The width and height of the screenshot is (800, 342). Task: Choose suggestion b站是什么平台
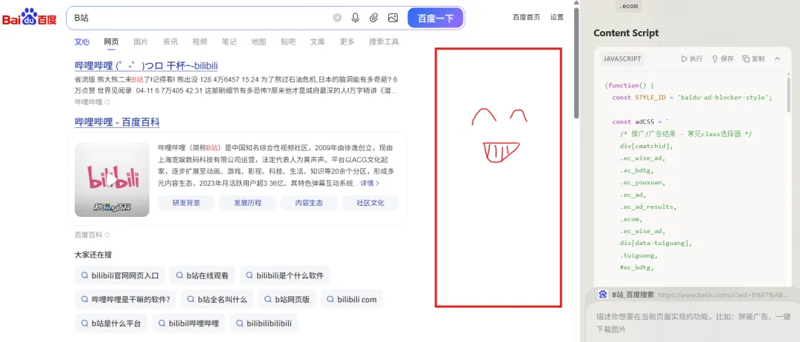[x=112, y=323]
